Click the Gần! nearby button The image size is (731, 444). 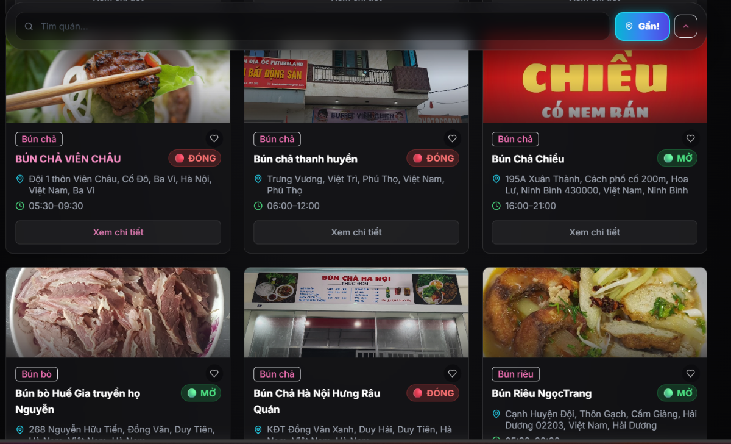[642, 26]
